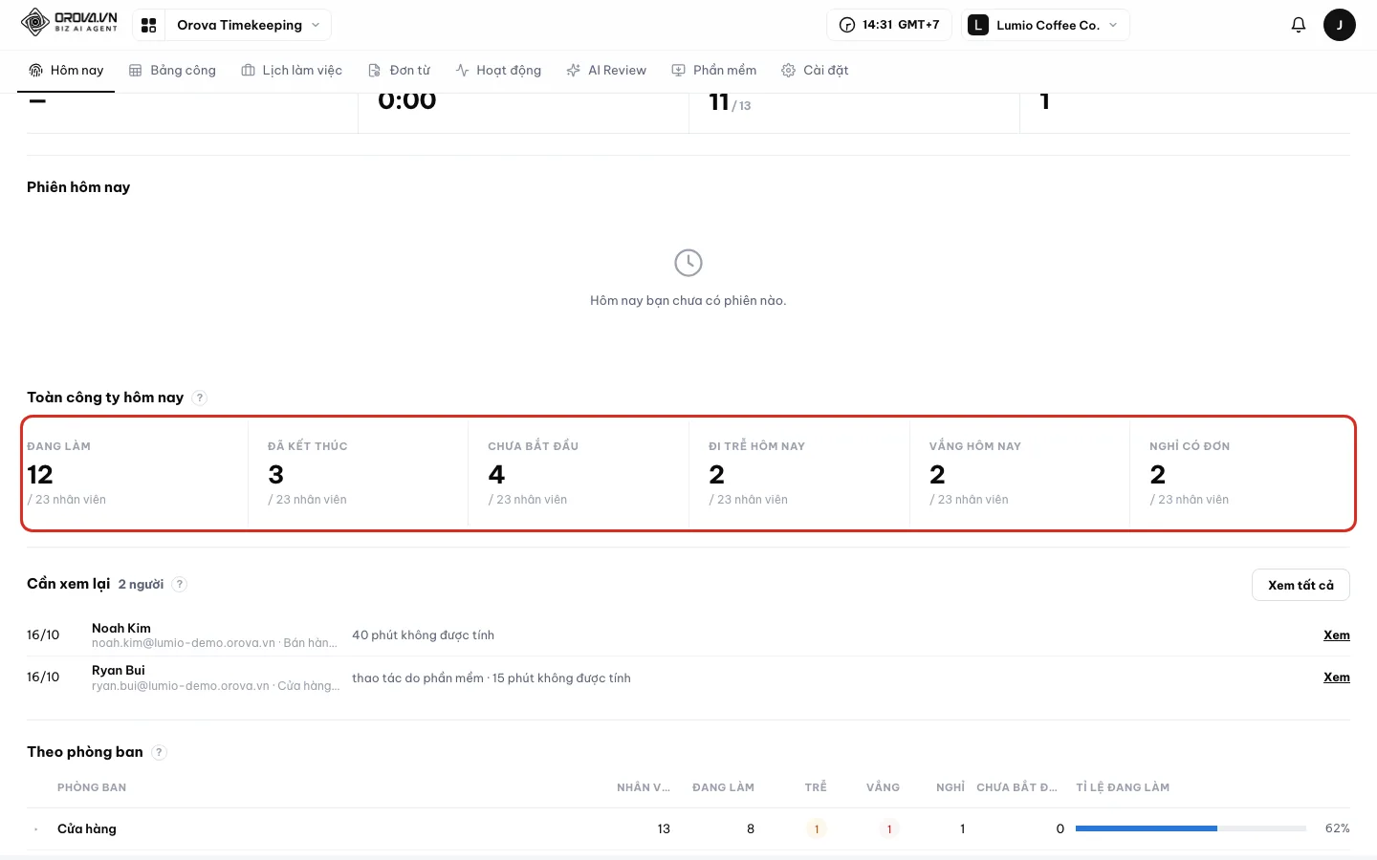1377x860 pixels.
Task: Open the Đơn từ tab
Action: [400, 71]
